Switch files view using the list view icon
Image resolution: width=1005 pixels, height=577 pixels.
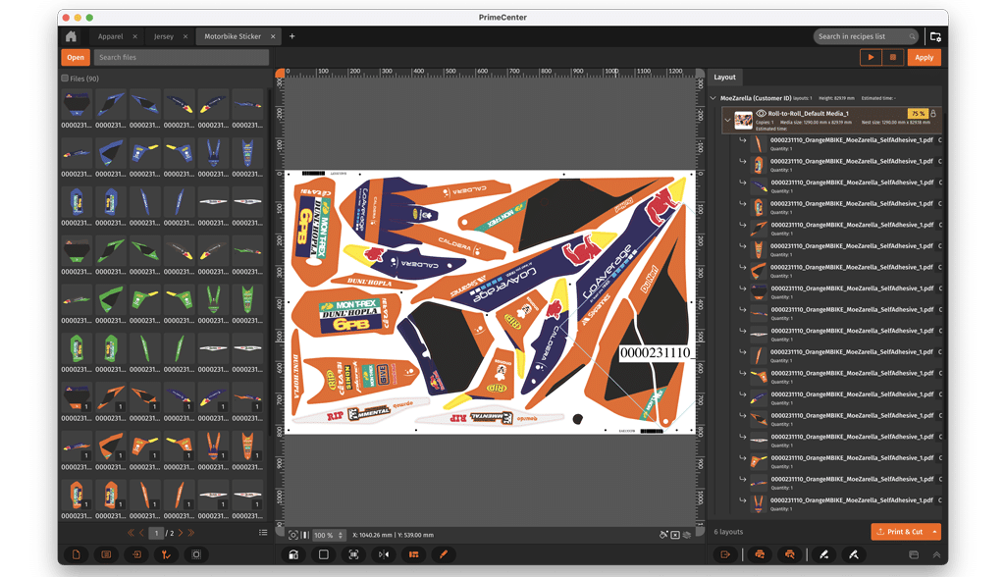(x=263, y=533)
